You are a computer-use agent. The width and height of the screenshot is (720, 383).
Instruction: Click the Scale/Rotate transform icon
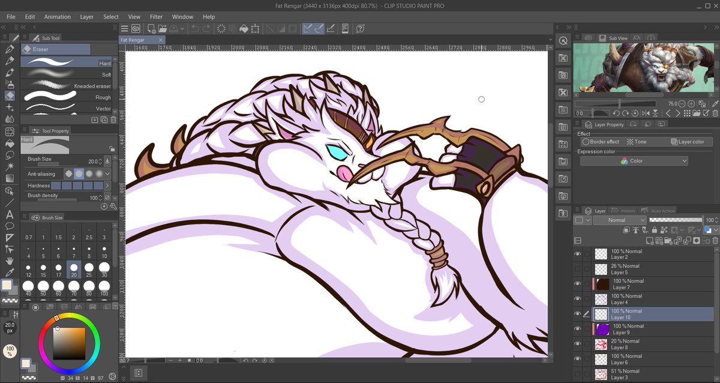[256, 28]
